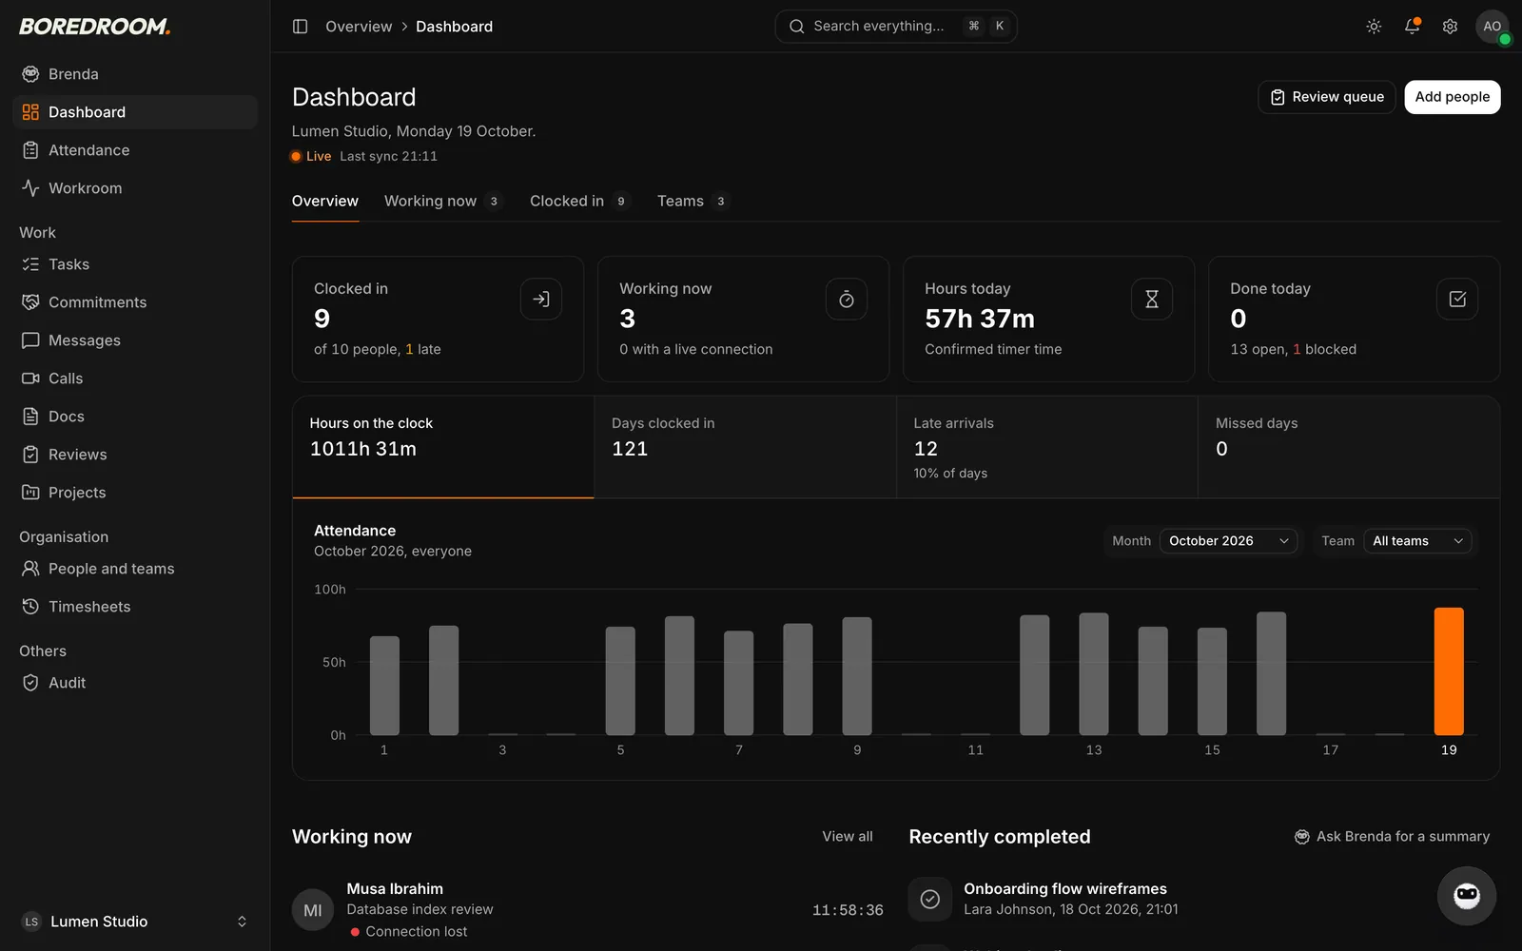
Task: Click the floating Brenda chat button
Action: (x=1466, y=896)
